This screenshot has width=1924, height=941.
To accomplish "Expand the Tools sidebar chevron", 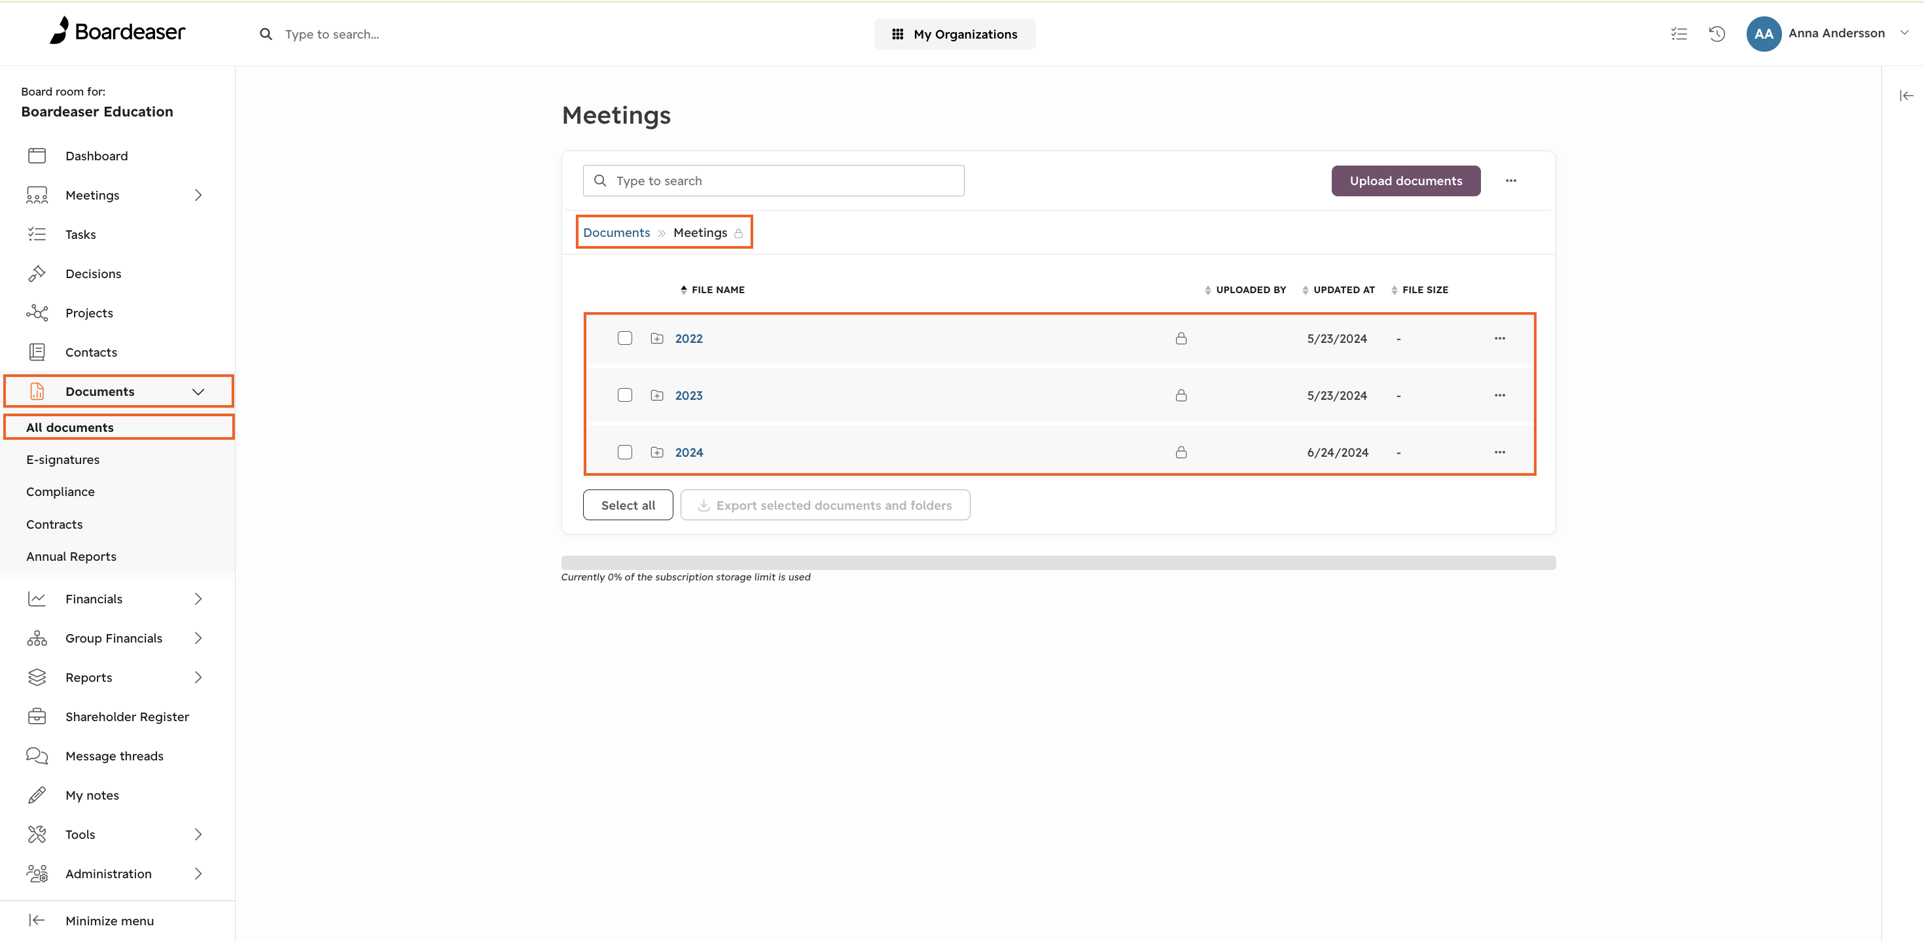I will pos(198,834).
